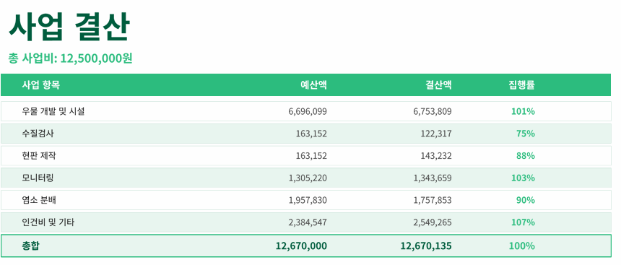The width and height of the screenshot is (621, 265).
Task: Click the 총 사업비 12,500,000원 subtitle
Action: pyautogui.click(x=71, y=58)
